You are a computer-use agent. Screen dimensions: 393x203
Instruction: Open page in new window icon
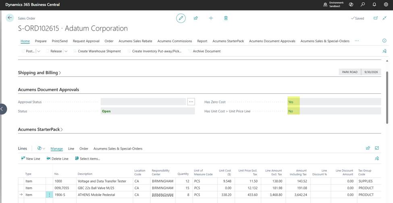click(375, 18)
